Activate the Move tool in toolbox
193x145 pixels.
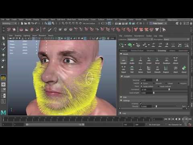coord(4,55)
